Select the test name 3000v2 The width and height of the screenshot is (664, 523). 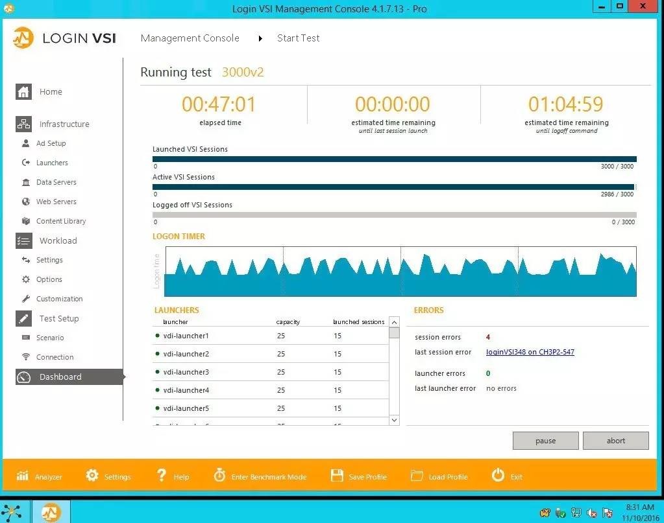coord(243,73)
